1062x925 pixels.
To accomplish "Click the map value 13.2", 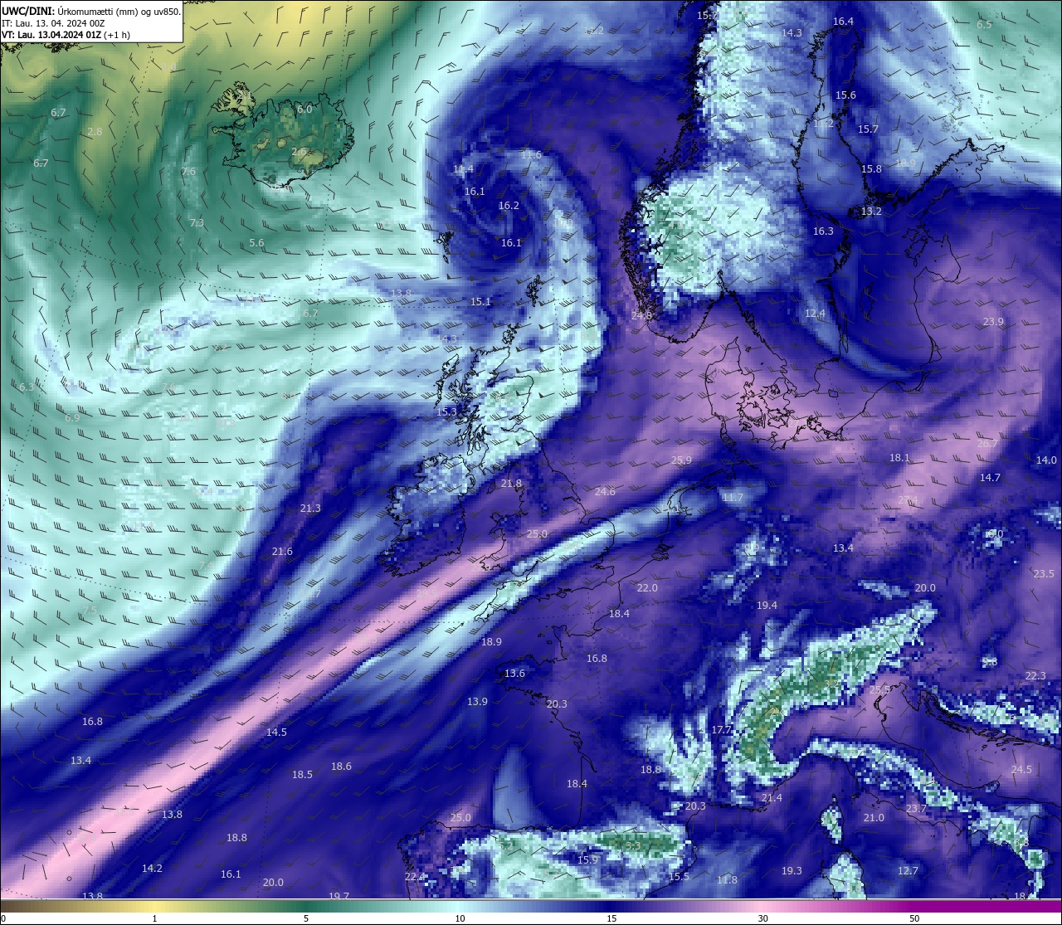I will pyautogui.click(x=871, y=212).
